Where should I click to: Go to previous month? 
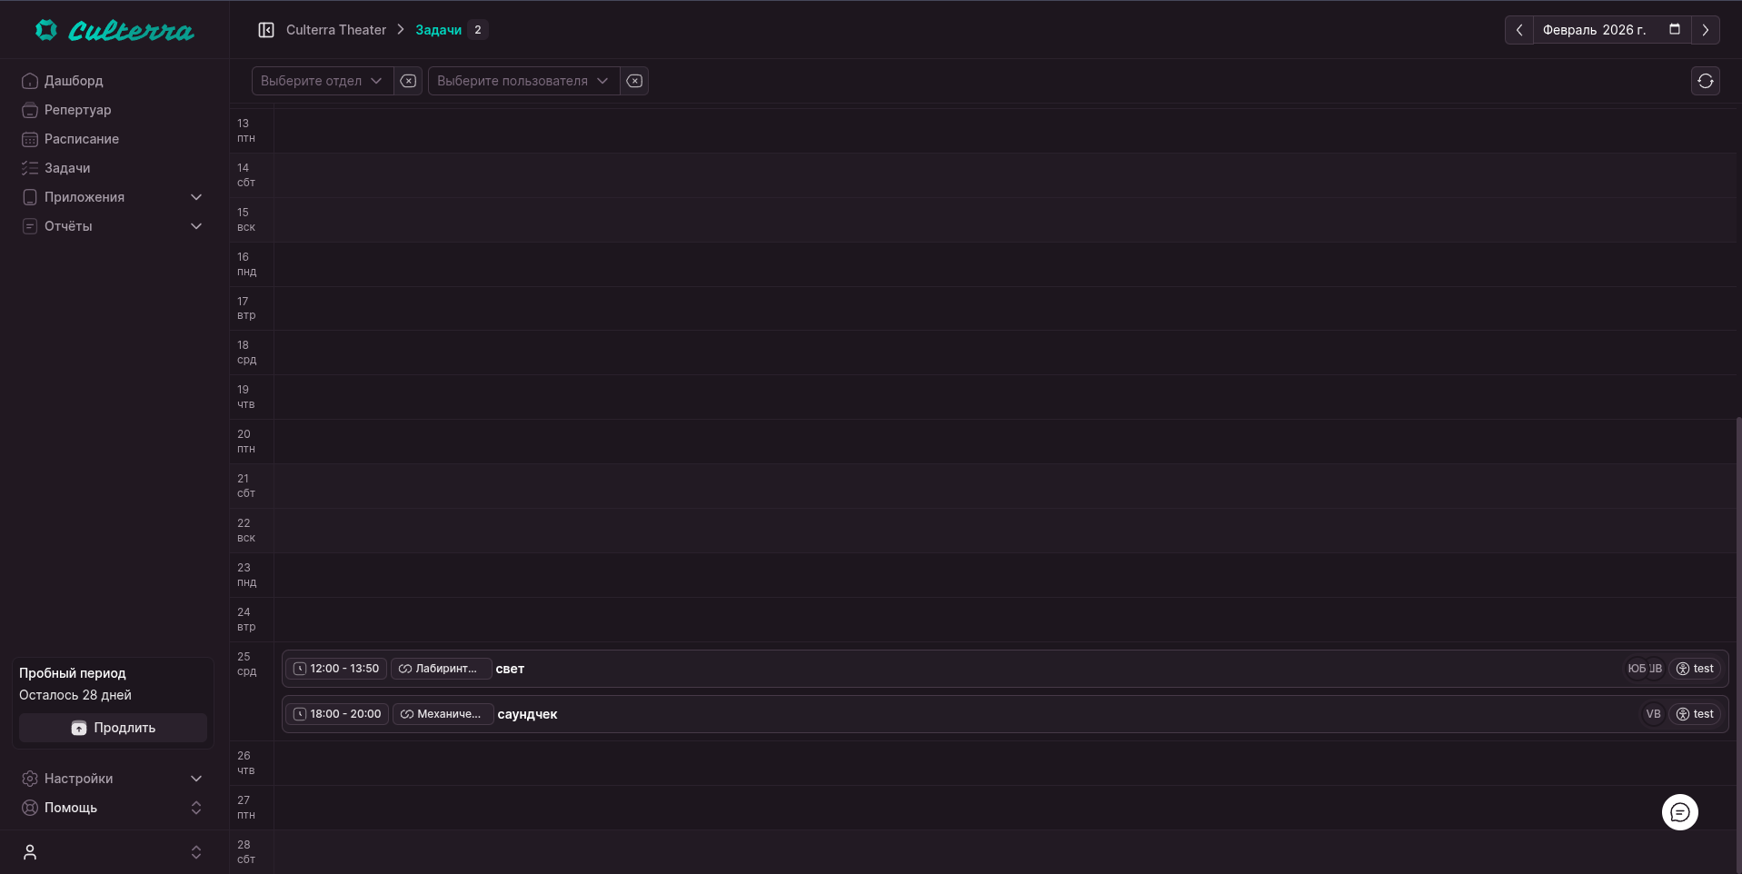point(1518,30)
